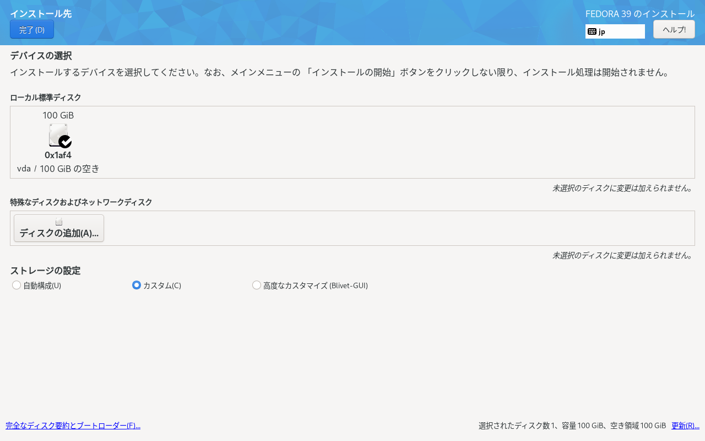This screenshot has height=441, width=705.
Task: Click the ディスクの追加(A)... button
Action: [59, 228]
